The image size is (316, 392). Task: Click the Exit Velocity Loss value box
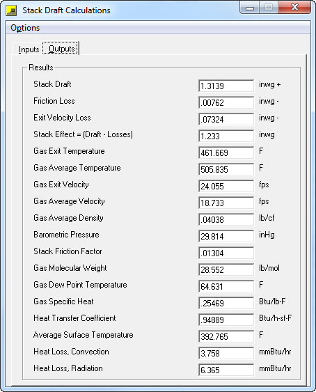[x=226, y=120]
